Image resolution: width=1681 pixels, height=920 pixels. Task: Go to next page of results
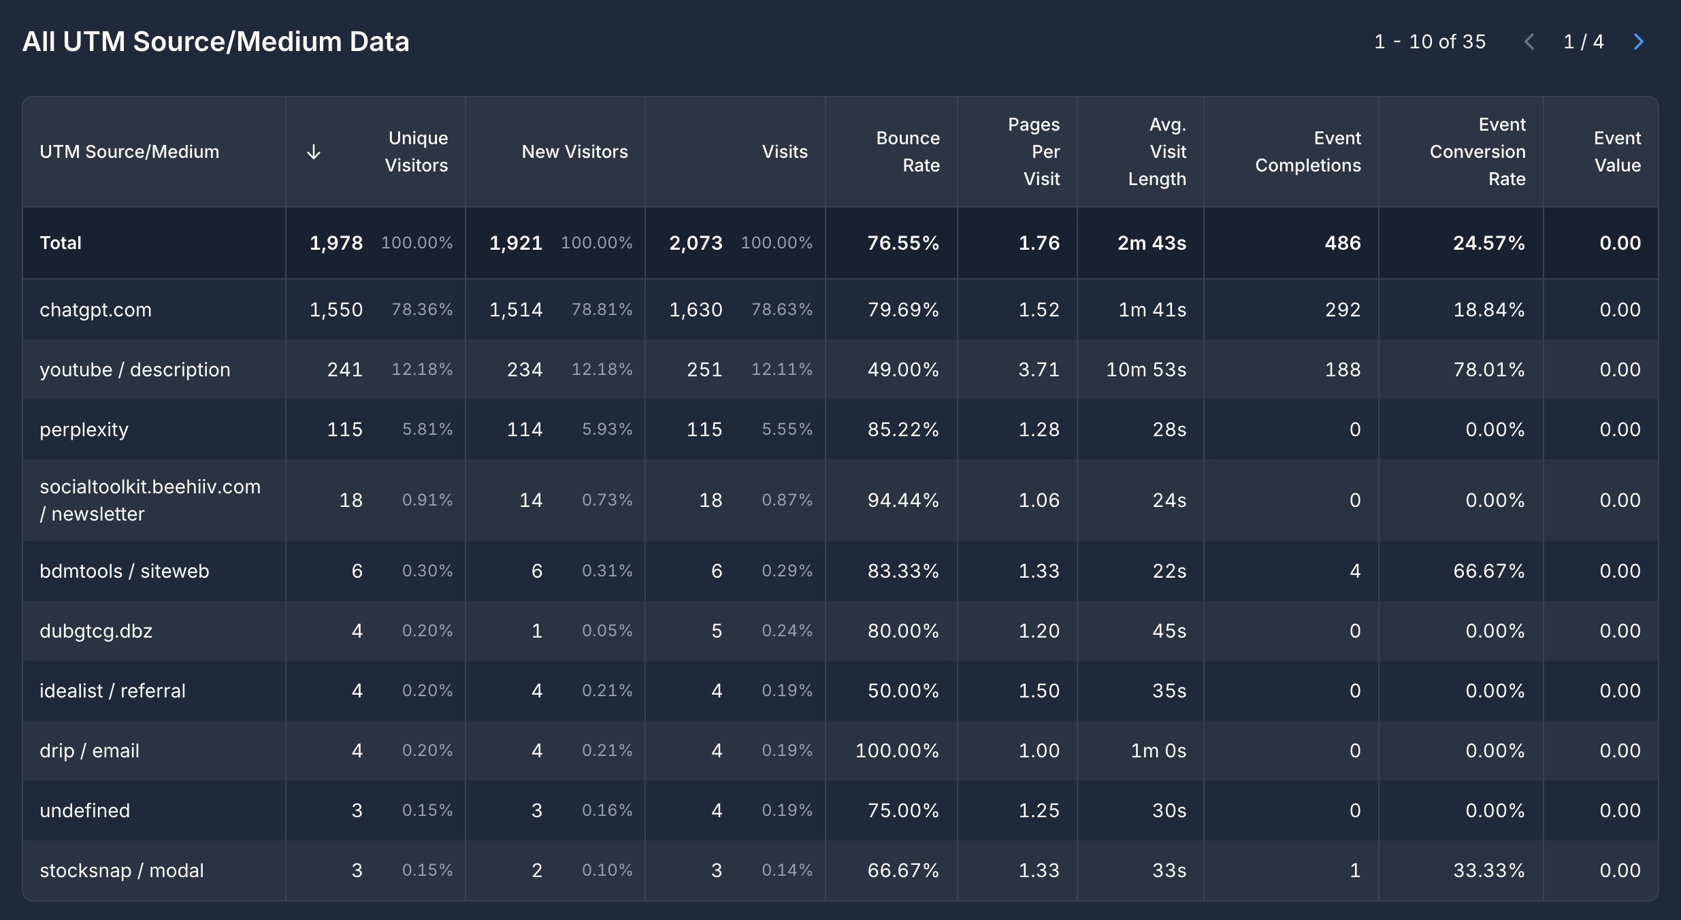(1639, 42)
